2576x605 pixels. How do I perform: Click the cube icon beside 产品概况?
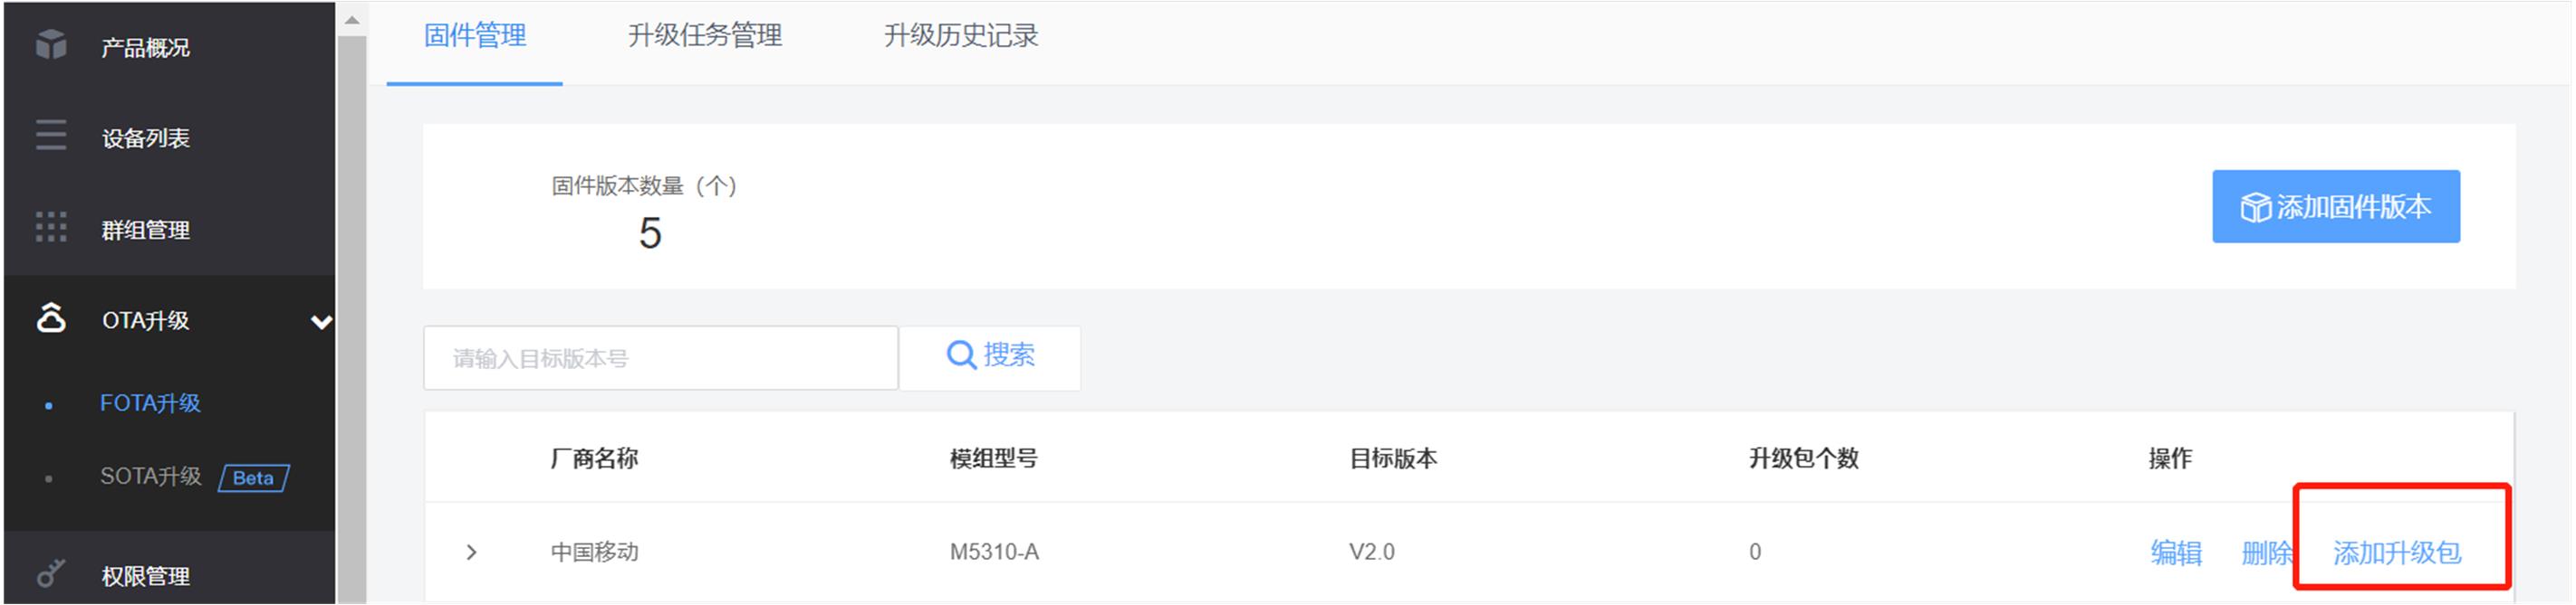pos(51,45)
